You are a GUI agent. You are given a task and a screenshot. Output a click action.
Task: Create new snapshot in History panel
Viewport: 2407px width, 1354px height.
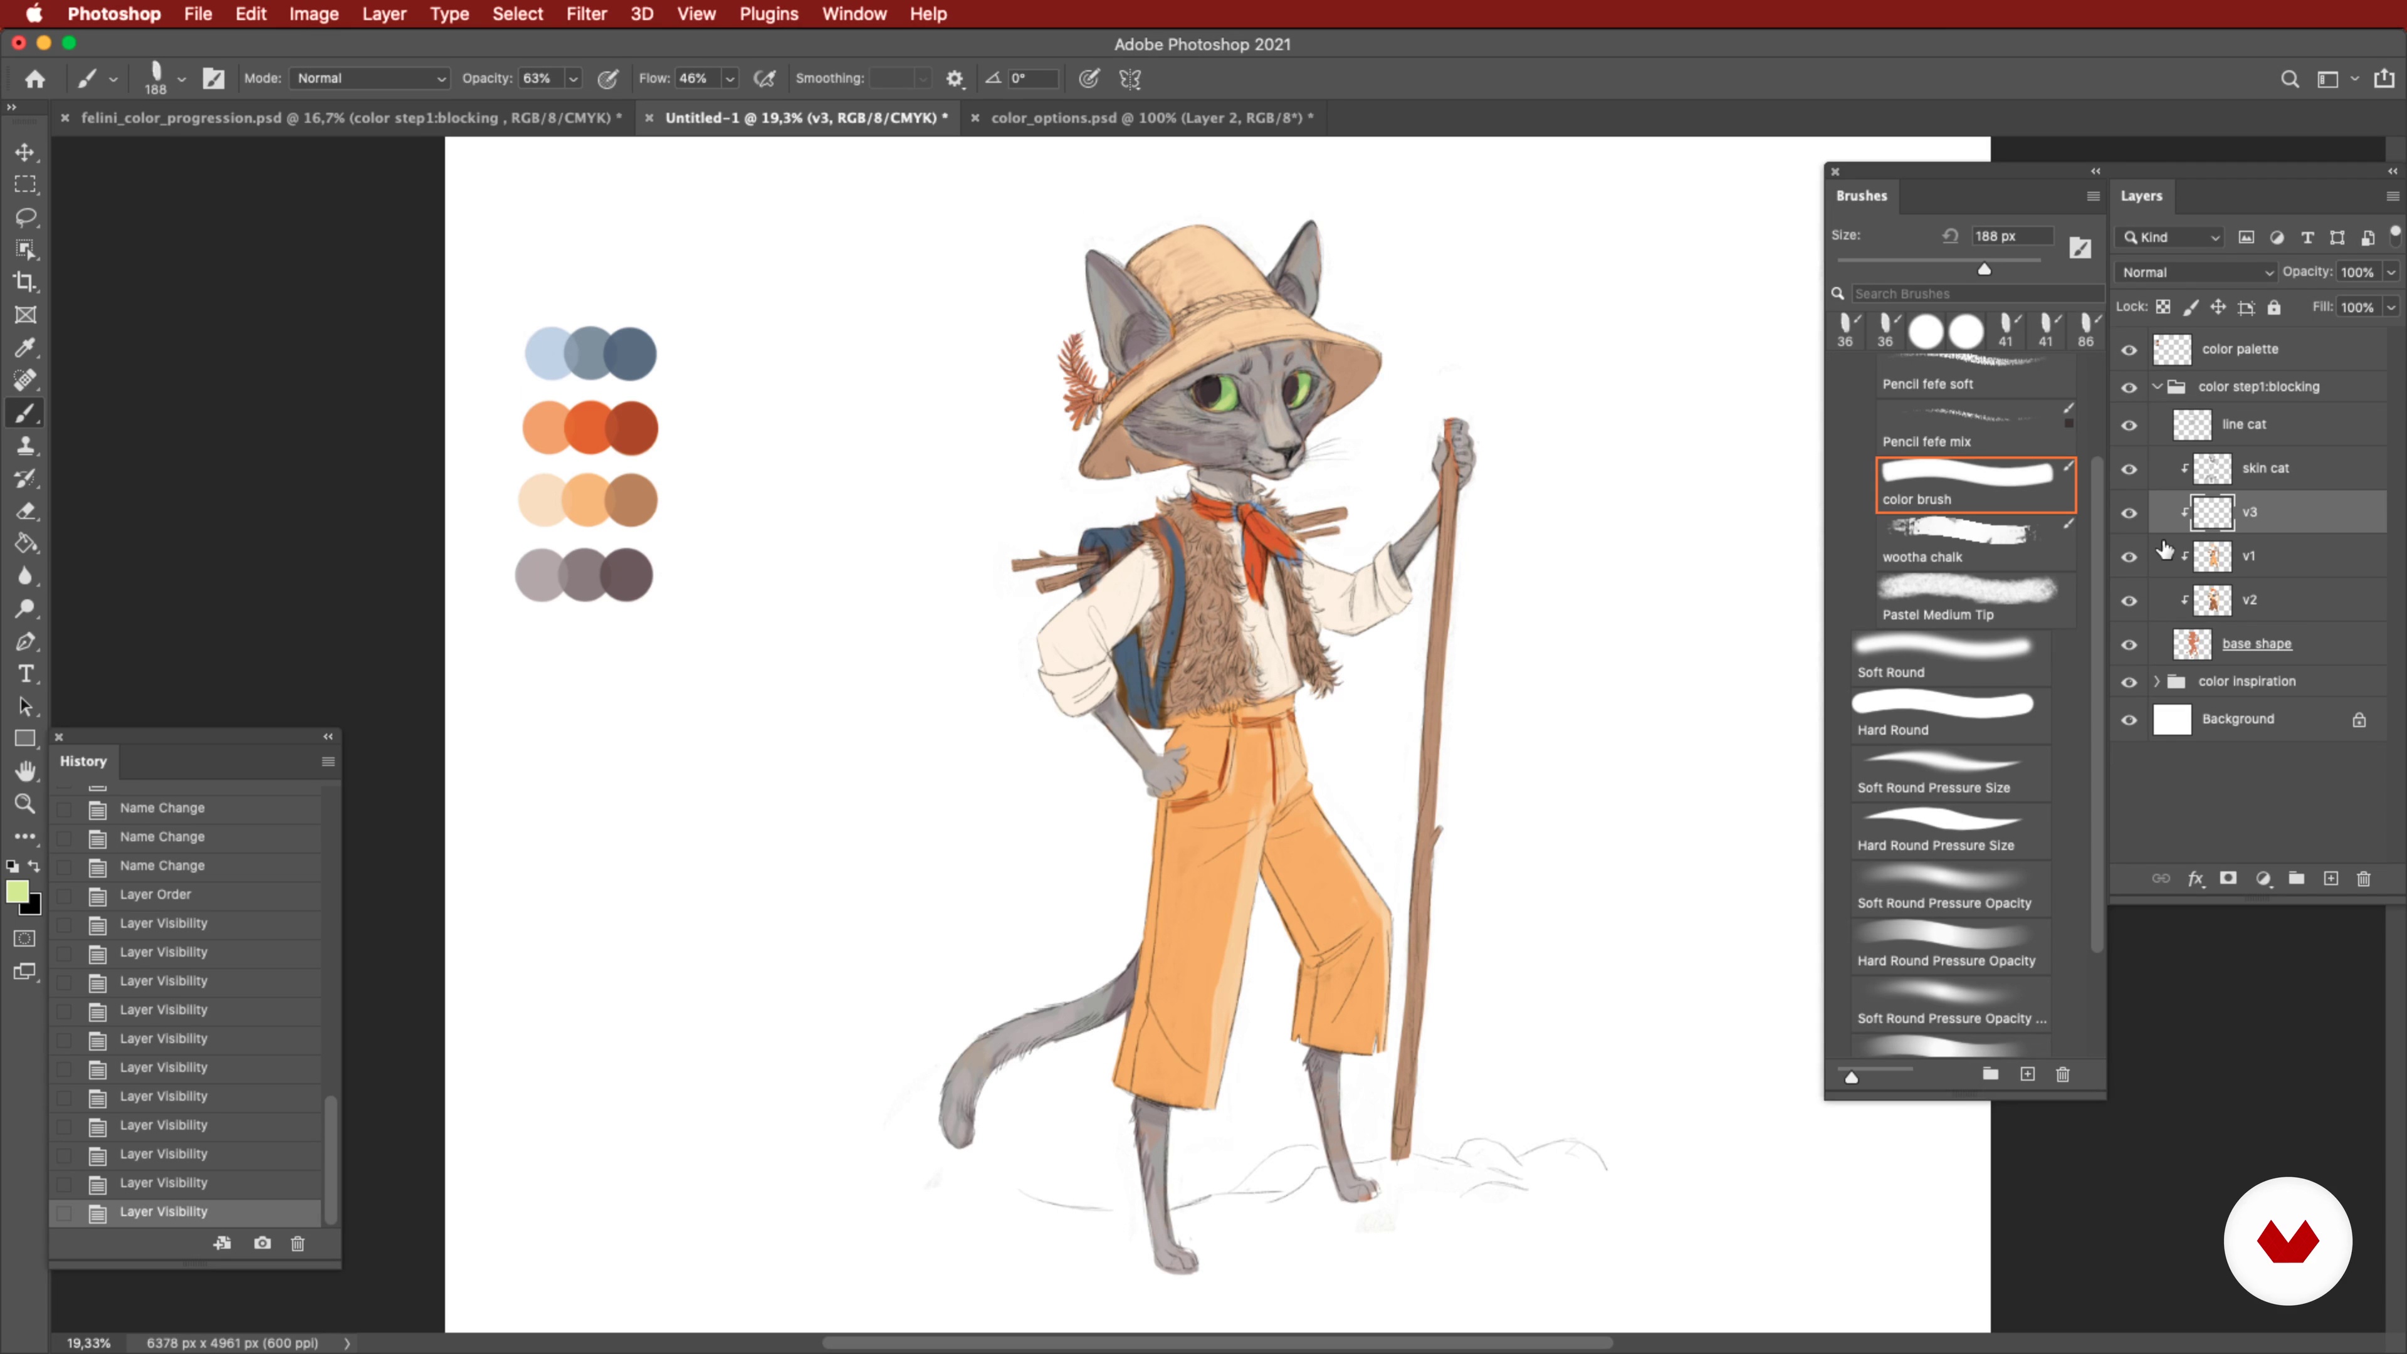pos(263,1243)
